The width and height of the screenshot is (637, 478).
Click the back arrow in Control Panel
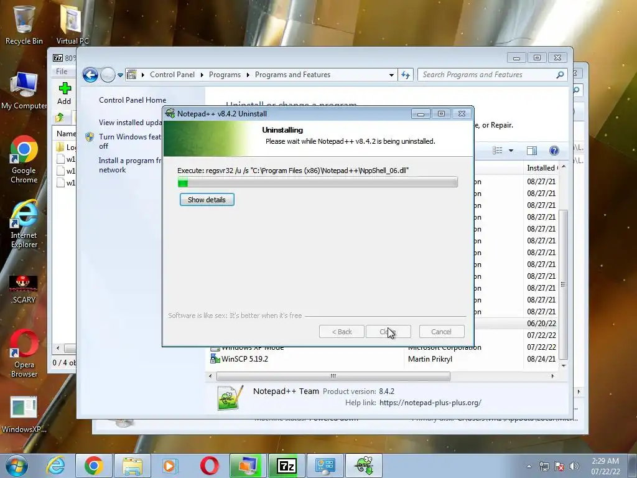tap(90, 75)
